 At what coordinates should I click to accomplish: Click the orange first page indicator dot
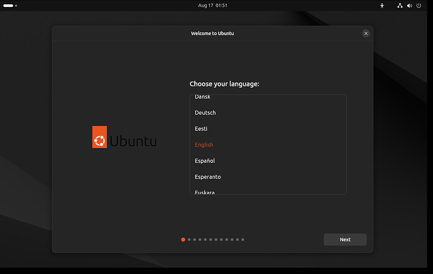click(x=183, y=240)
